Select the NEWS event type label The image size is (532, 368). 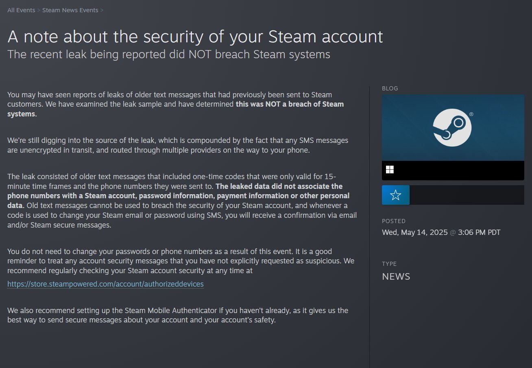click(396, 277)
